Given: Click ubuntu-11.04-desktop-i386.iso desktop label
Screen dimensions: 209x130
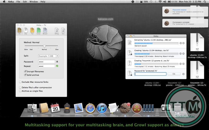Looking at the screenshot, I should point(153,84).
